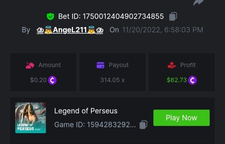
Task: Click the coin icon beside $62.73
Action: [x=192, y=80]
